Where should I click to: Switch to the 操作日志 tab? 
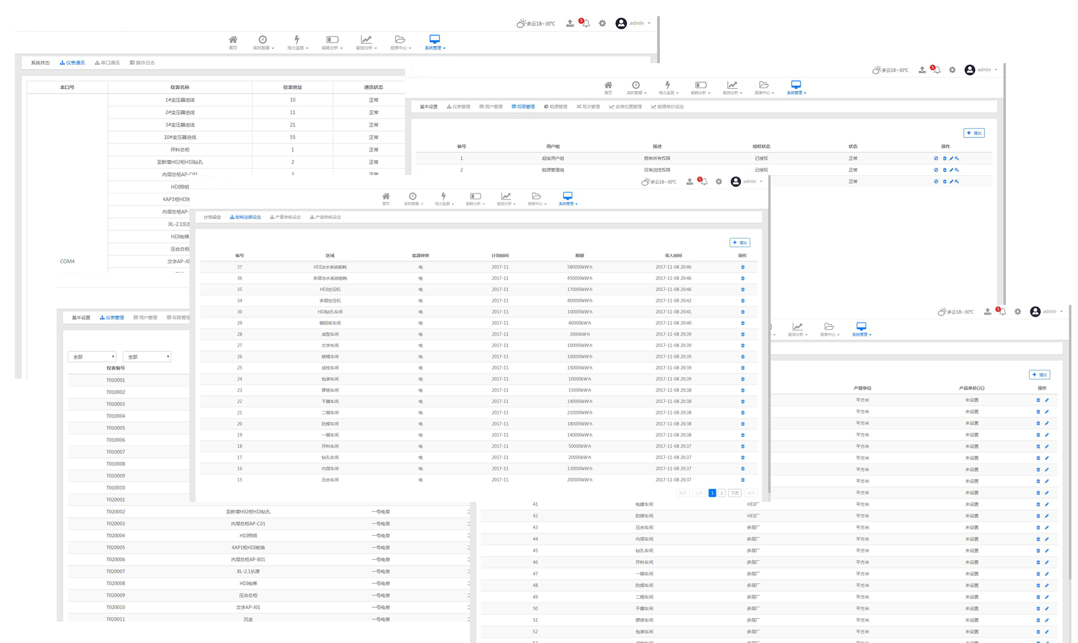tap(143, 63)
